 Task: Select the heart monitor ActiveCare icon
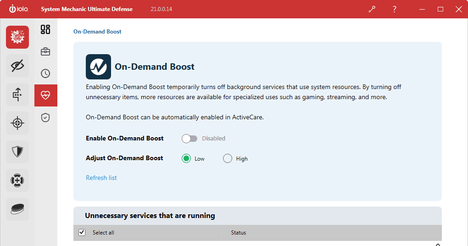click(46, 95)
